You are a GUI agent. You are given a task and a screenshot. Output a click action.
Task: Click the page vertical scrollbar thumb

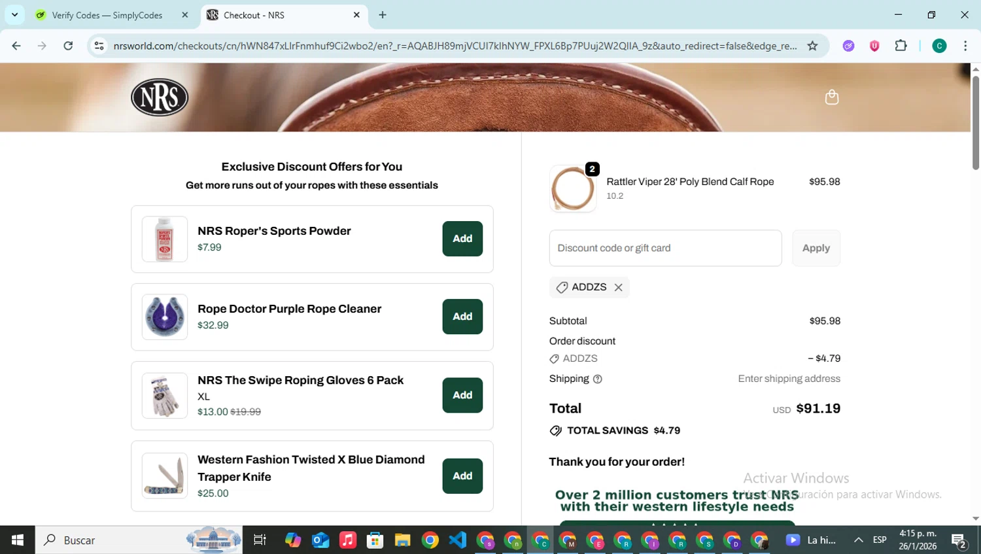point(975,122)
